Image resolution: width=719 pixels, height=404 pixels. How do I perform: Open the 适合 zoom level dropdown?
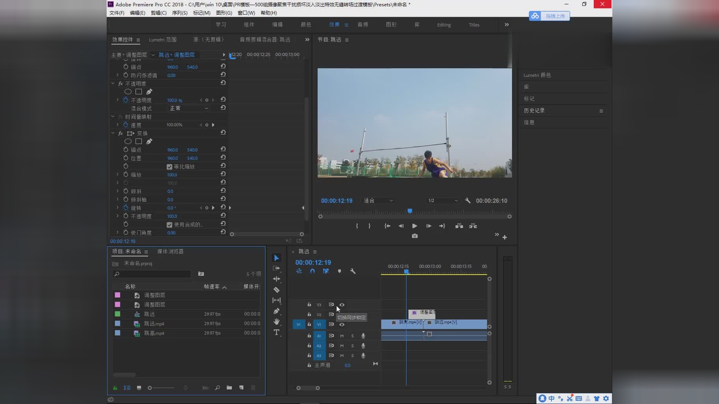[x=378, y=200]
